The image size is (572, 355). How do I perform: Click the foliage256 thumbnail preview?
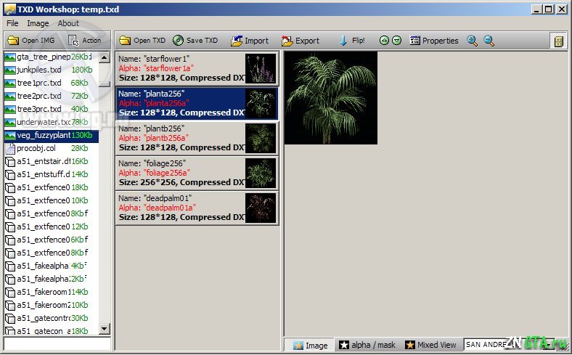pyautogui.click(x=261, y=174)
